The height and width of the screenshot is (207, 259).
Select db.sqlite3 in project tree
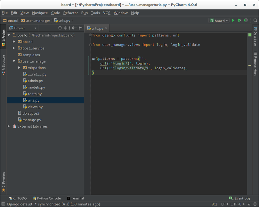(28, 113)
